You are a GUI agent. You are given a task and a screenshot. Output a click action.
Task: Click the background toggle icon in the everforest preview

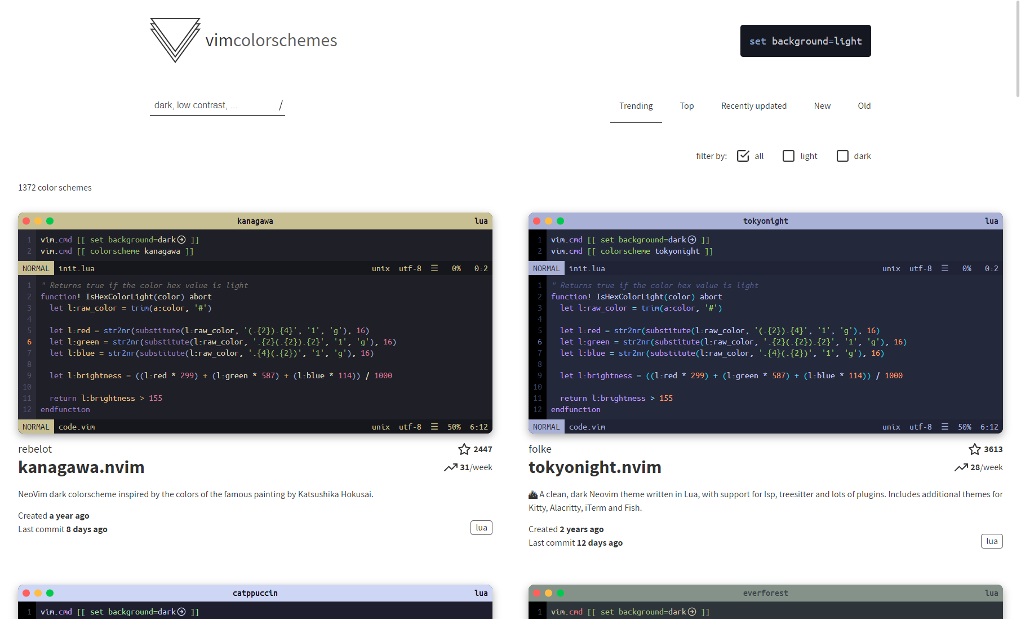pos(692,612)
